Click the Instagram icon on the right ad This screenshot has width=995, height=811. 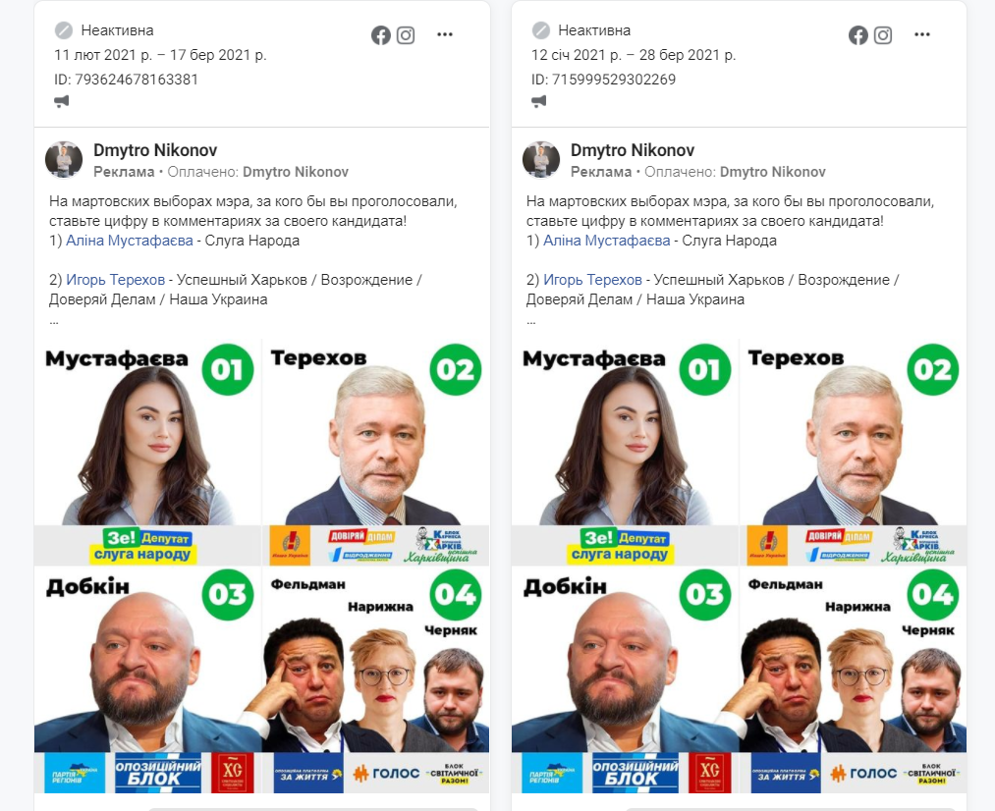pyautogui.click(x=883, y=35)
